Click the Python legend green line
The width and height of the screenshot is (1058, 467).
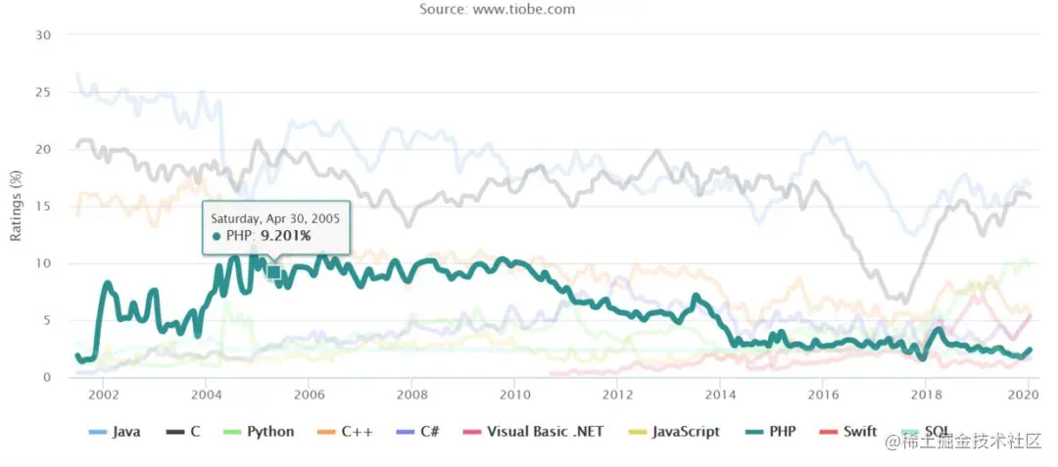[x=233, y=432]
